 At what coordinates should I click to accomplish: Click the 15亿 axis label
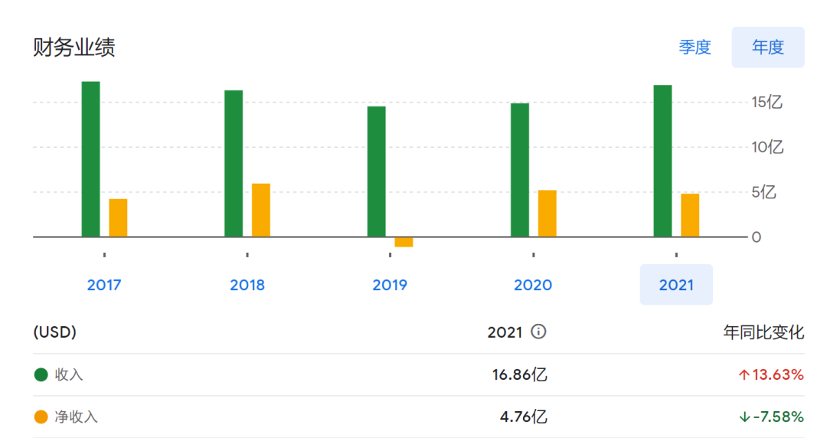click(767, 102)
